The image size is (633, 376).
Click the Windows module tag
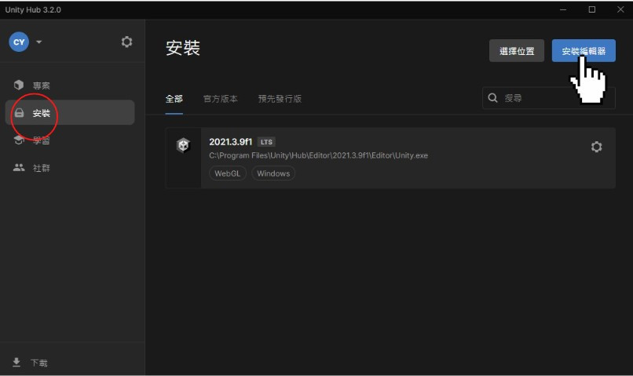tap(273, 173)
